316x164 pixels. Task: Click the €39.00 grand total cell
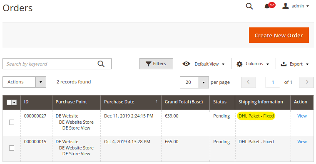click(172, 116)
